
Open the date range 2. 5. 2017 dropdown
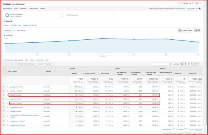coord(190,3)
